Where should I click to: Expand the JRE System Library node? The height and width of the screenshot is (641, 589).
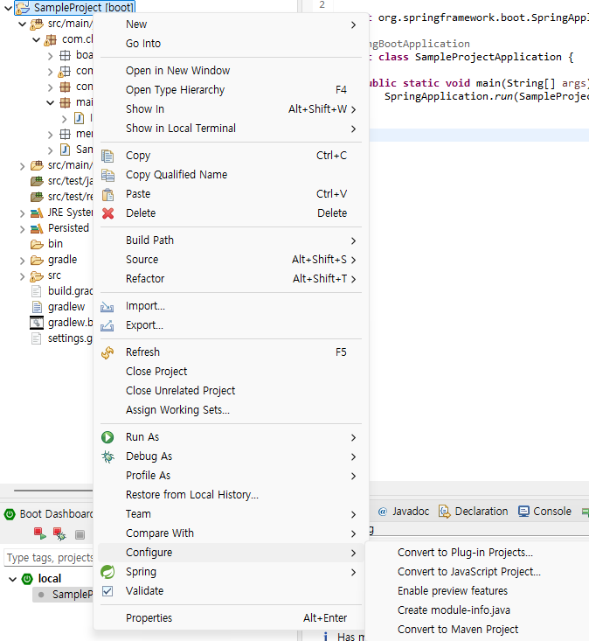tap(23, 213)
